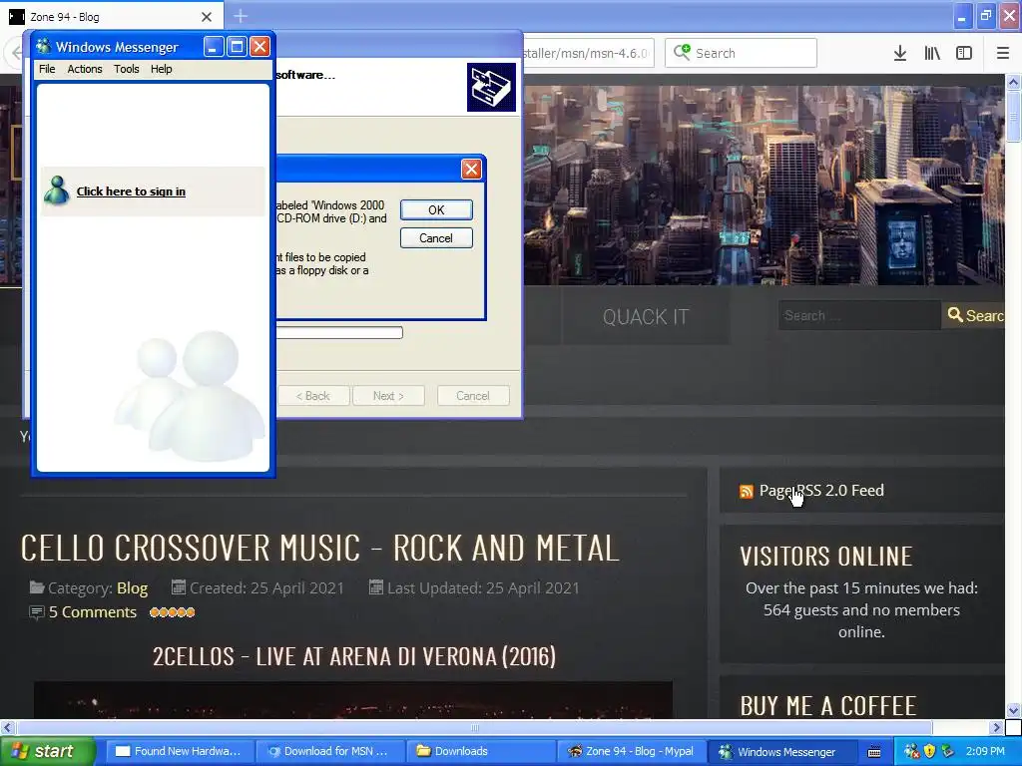Click the BUY ME A COFFEE heading
This screenshot has width=1022, height=766.
827,706
